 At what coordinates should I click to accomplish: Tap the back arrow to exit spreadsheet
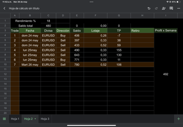4,8
